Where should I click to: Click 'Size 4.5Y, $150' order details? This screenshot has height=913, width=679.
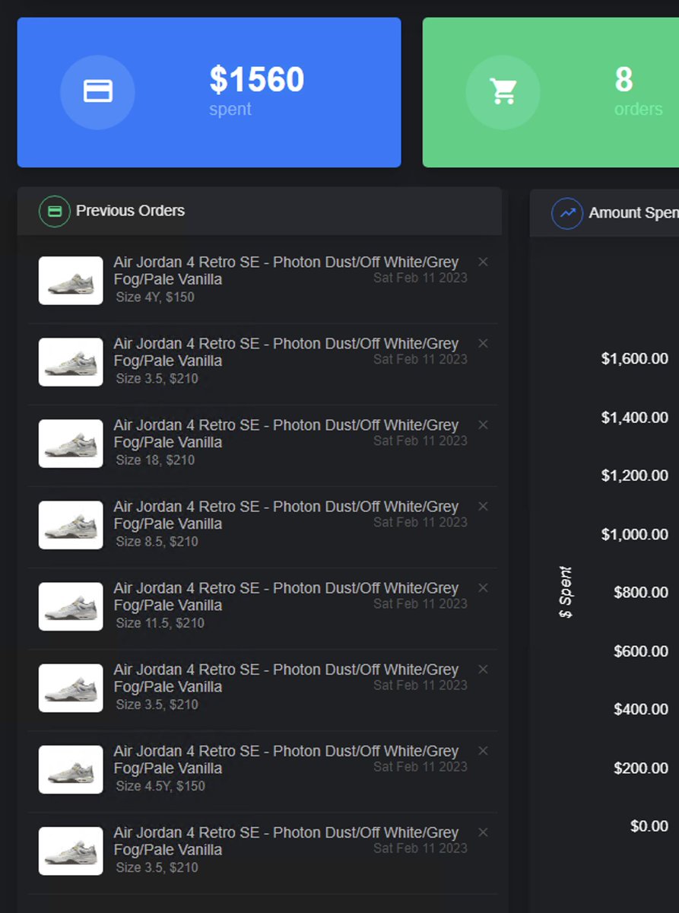point(160,786)
